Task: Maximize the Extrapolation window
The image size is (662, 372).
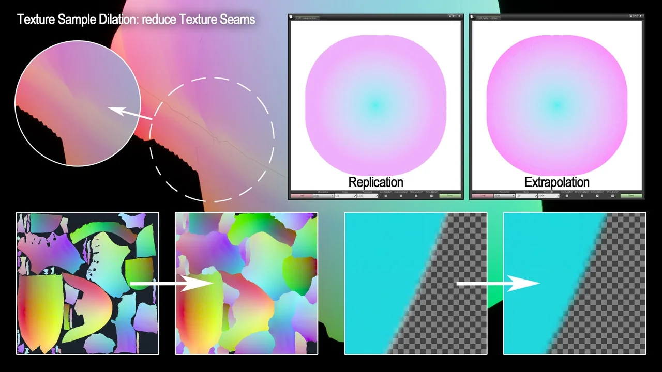Action: click(x=636, y=17)
